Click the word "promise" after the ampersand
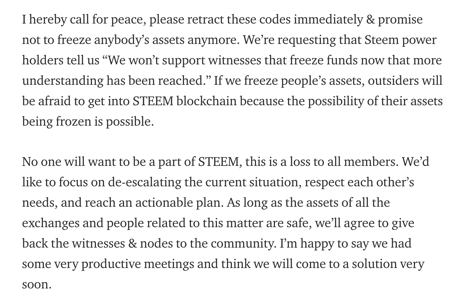Viewport: 470px width, 307px height. point(400,20)
